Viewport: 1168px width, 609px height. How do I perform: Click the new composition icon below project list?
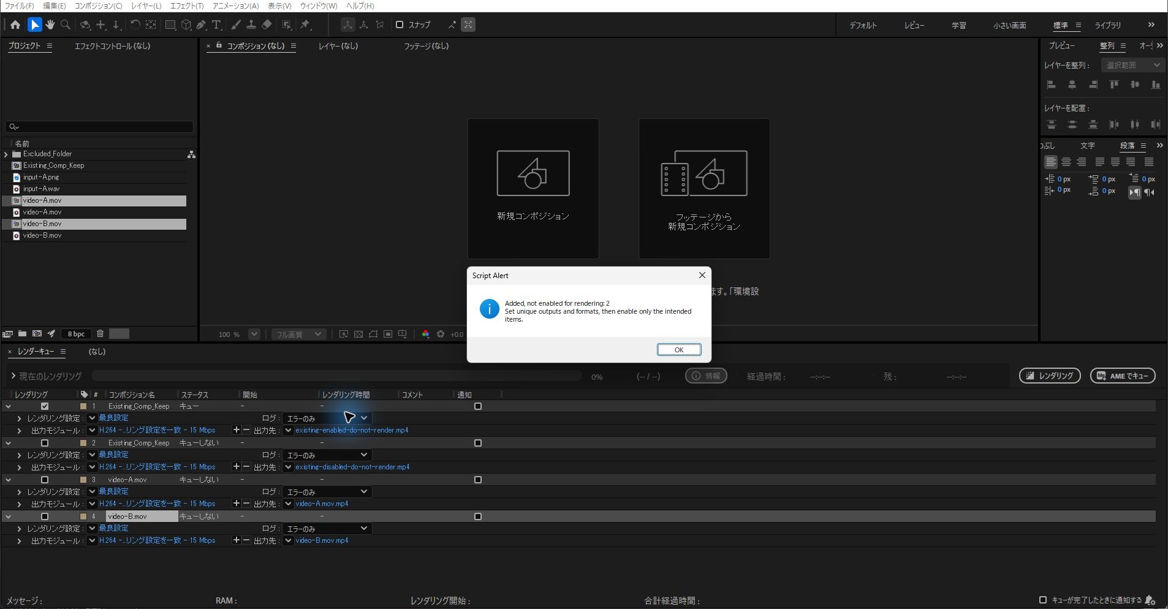pyautogui.click(x=37, y=334)
